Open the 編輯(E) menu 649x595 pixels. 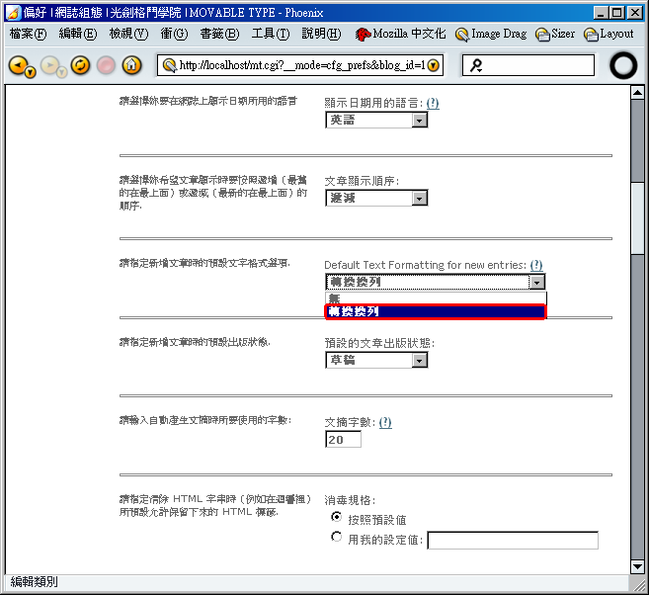pos(78,34)
